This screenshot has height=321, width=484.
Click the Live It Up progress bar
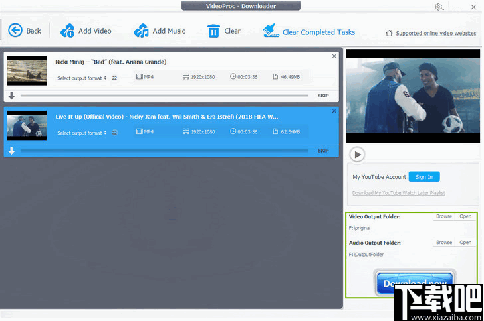[164, 151]
